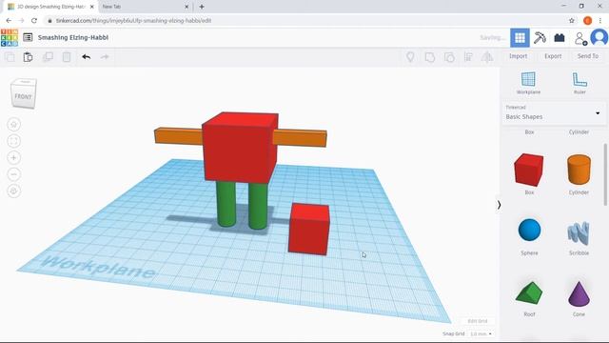Open the user profile avatar
Image resolution: width=609 pixels, height=343 pixels.
tap(599, 38)
